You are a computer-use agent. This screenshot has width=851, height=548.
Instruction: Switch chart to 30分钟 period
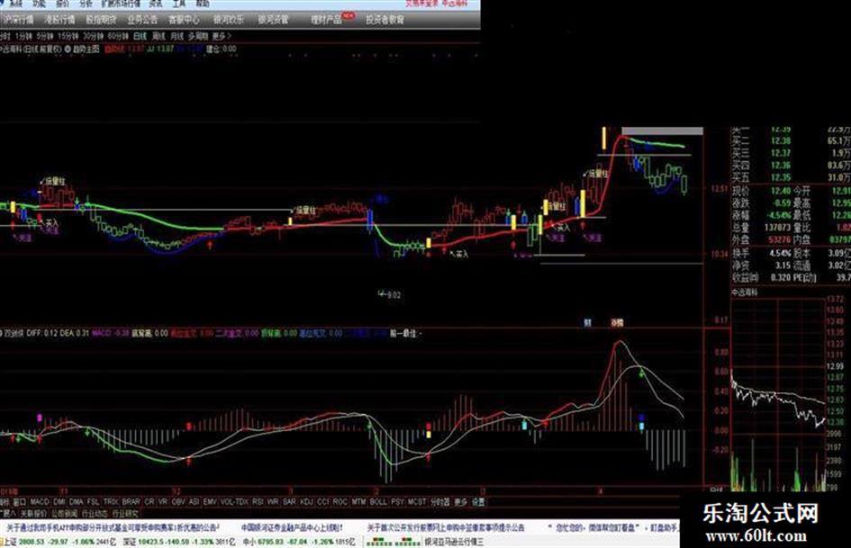pos(93,36)
